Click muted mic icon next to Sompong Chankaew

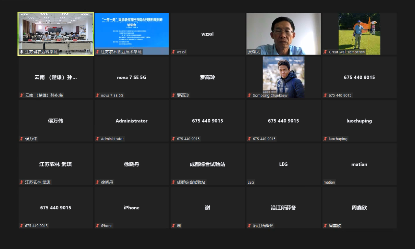249,96
